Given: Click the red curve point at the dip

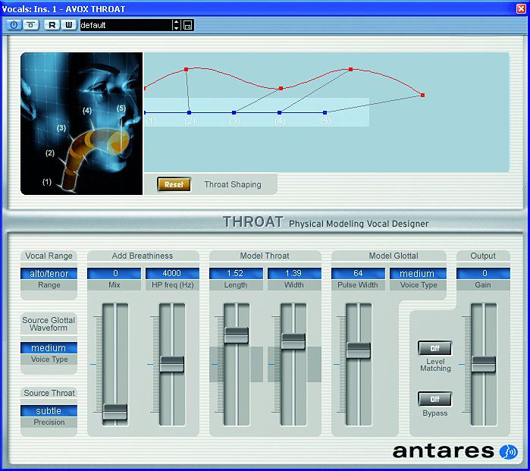Looking at the screenshot, I should coord(281,88).
